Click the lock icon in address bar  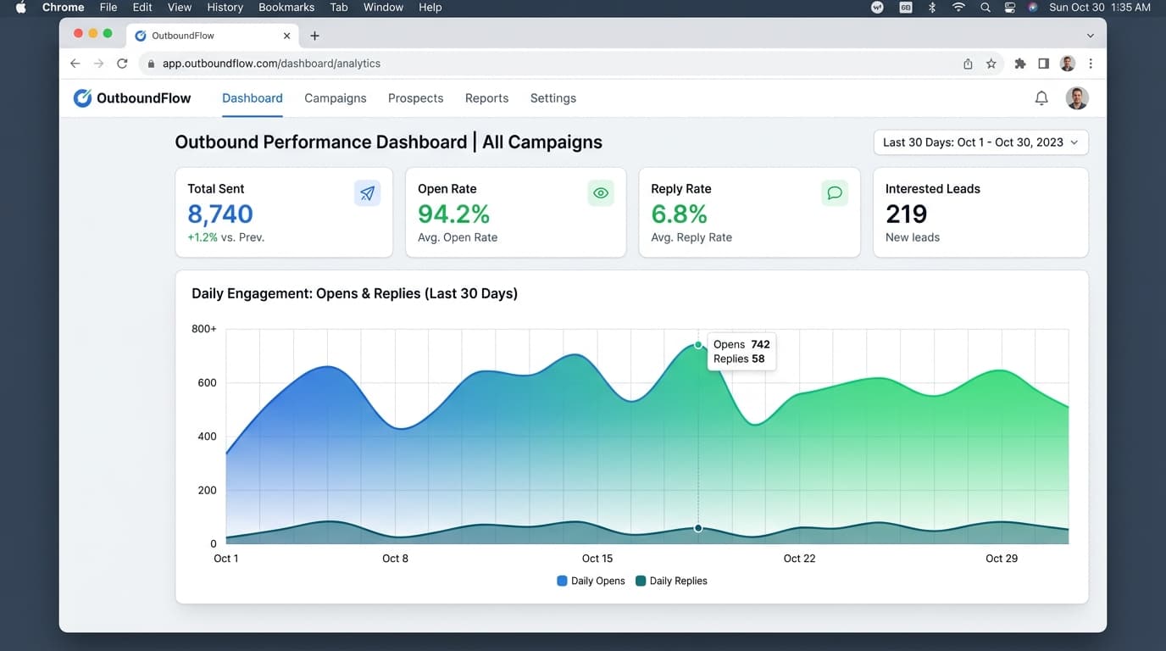point(151,64)
